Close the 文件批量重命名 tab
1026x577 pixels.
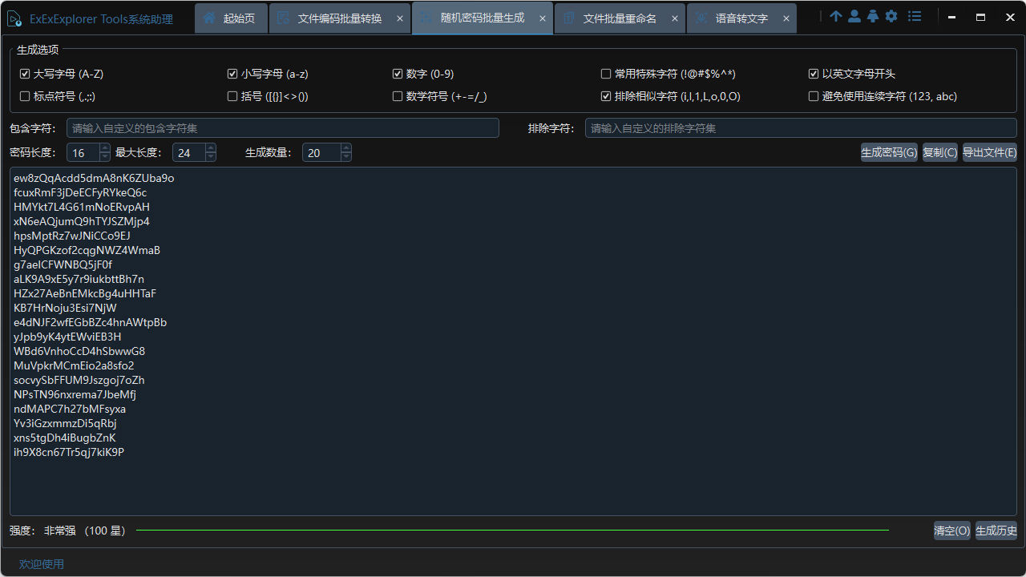click(x=675, y=18)
